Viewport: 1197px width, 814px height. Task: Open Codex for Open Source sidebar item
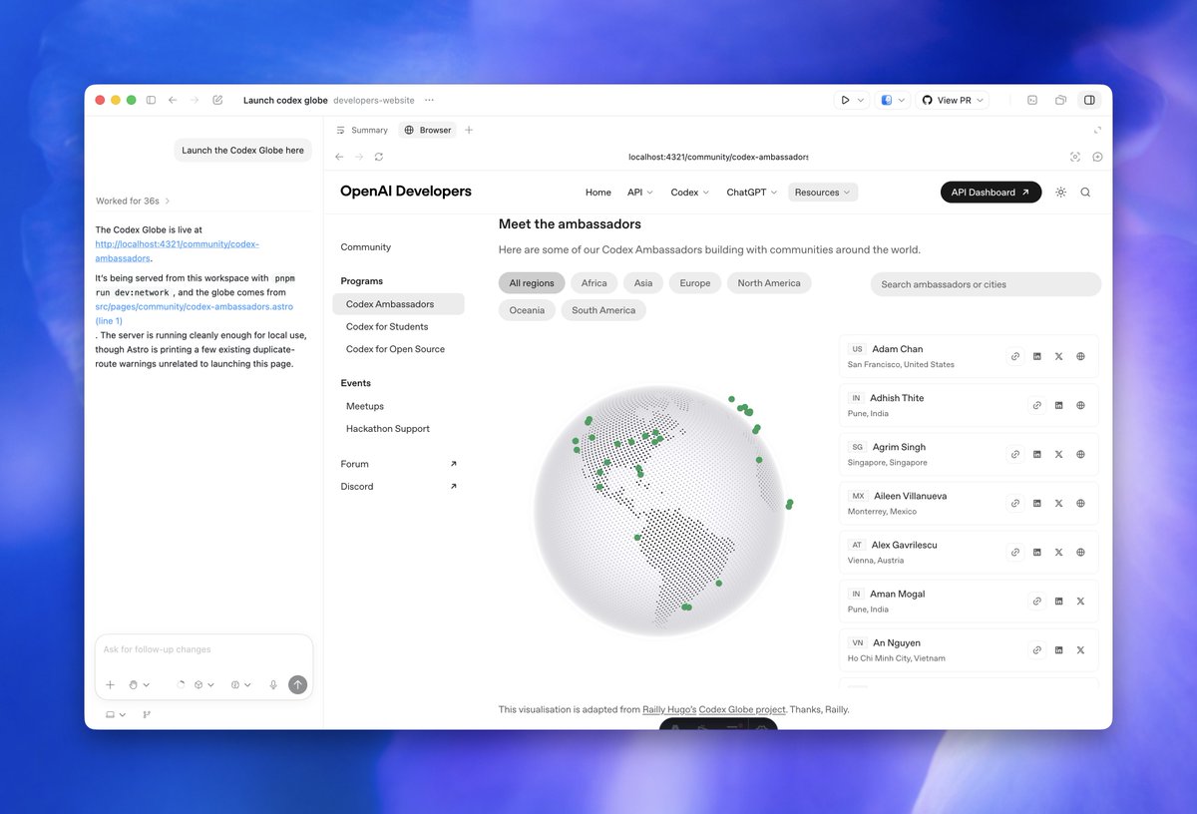395,349
